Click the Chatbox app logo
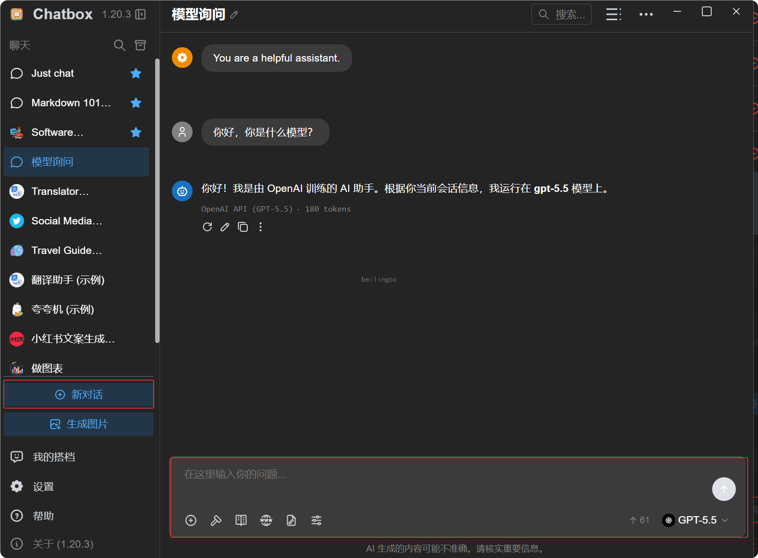This screenshot has width=758, height=558. coord(17,14)
